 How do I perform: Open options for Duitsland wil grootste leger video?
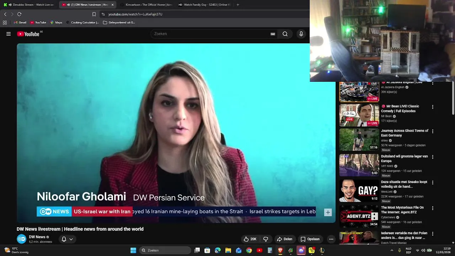coord(433,157)
